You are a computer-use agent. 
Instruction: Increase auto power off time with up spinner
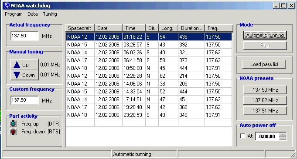click(x=283, y=134)
